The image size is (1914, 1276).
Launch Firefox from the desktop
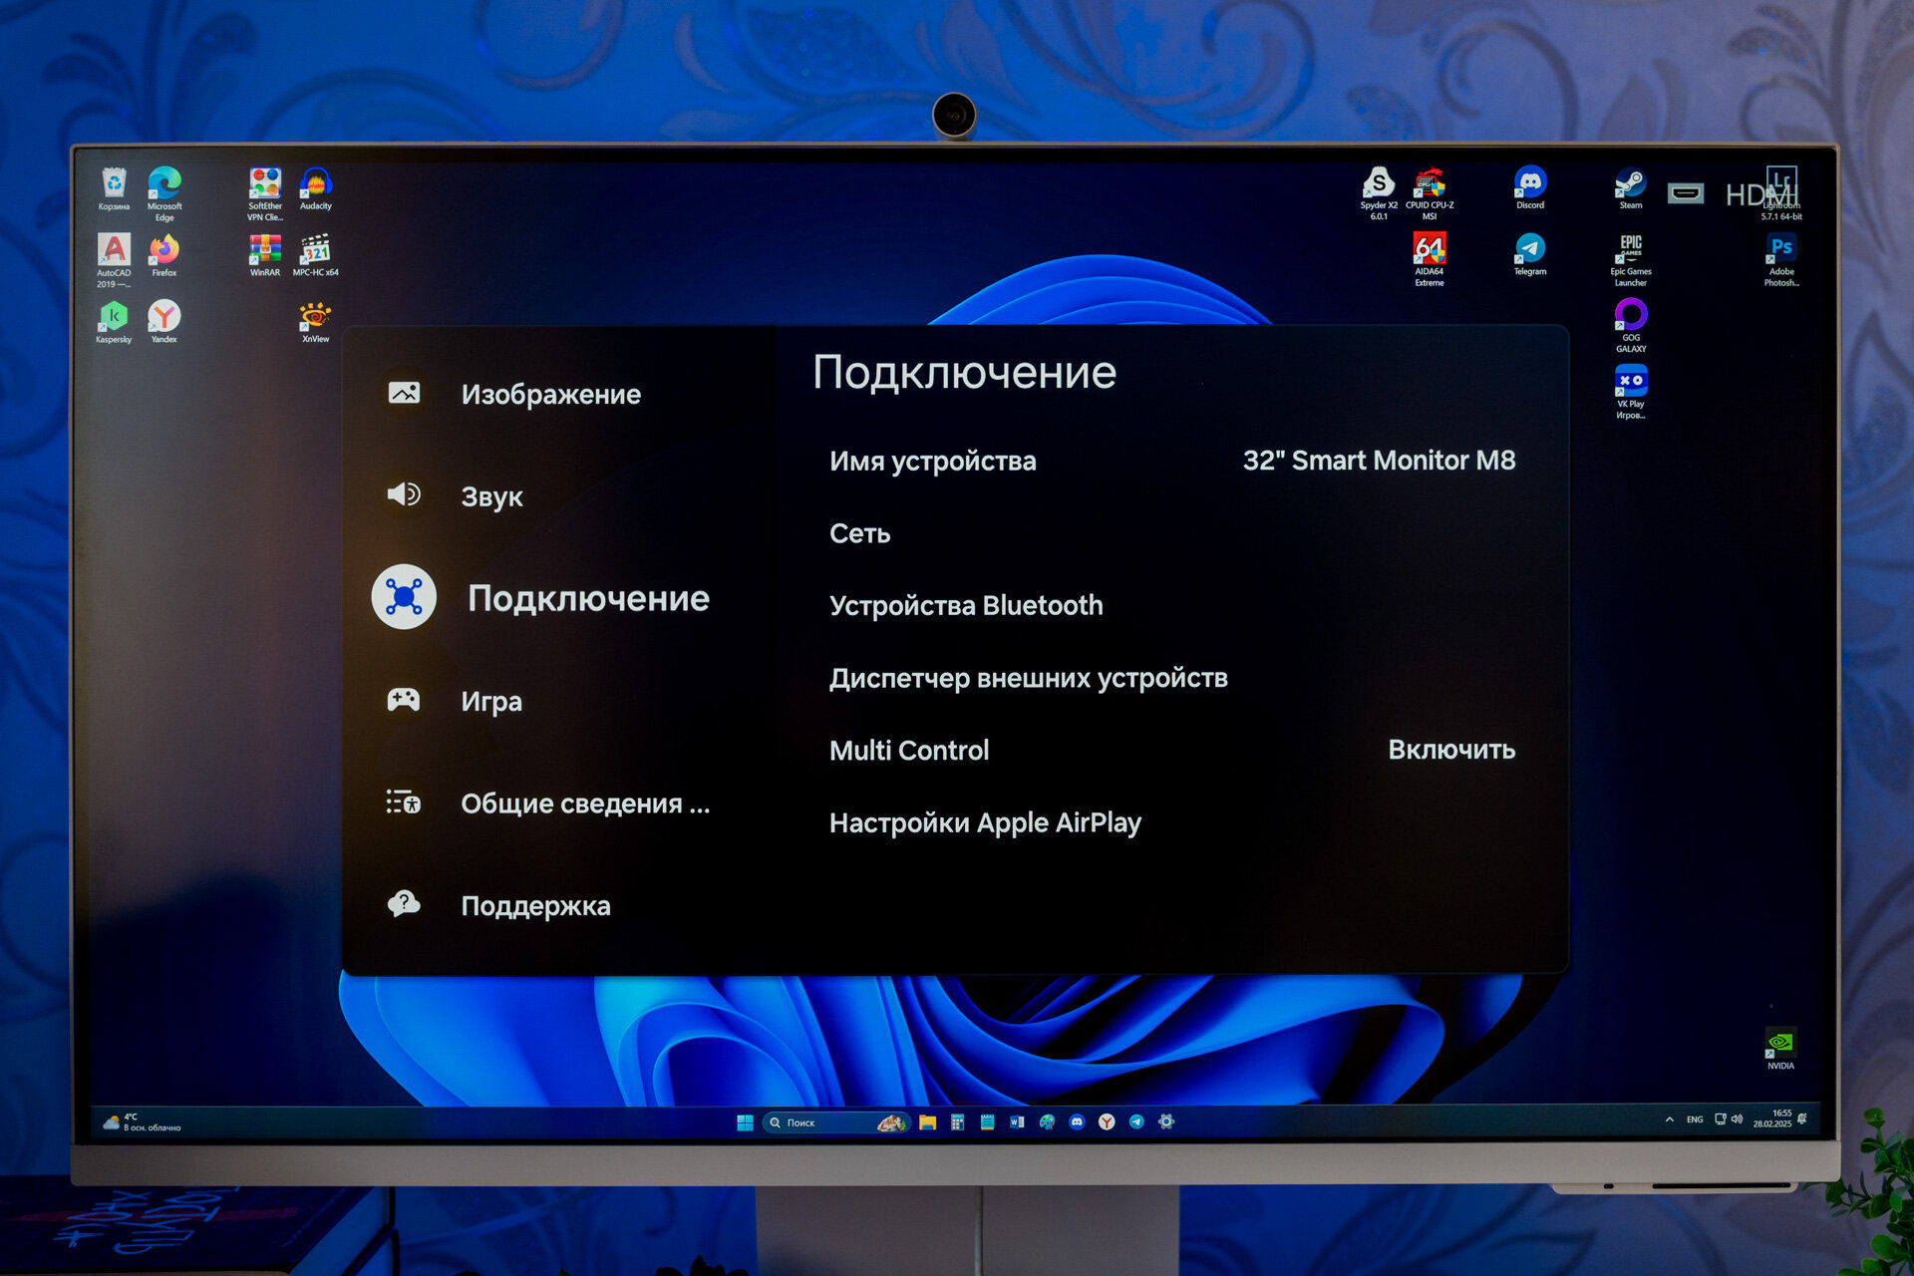[164, 255]
